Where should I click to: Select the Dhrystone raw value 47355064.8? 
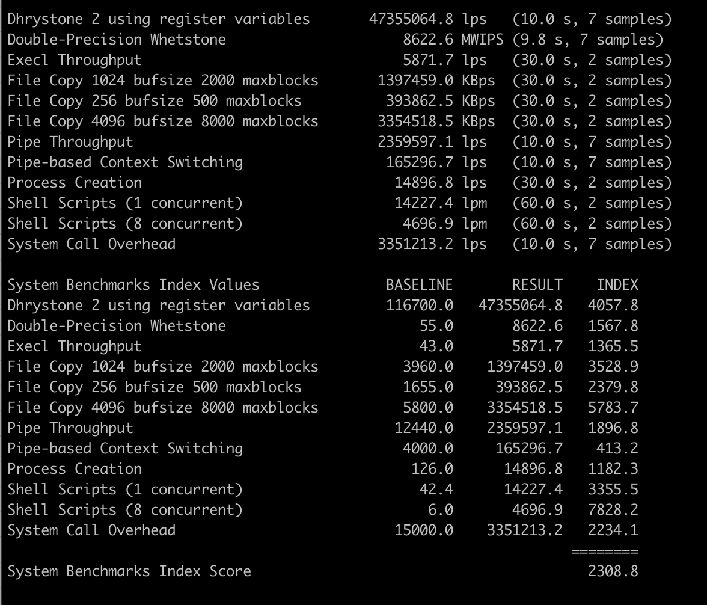click(x=411, y=19)
